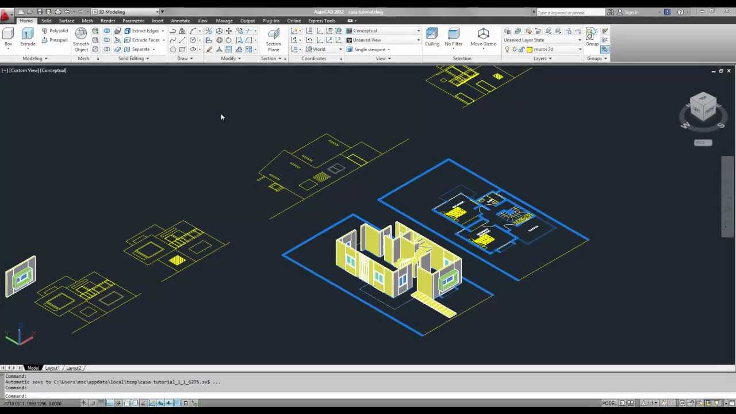
Task: Select the Extrude tool
Action: [x=28, y=37]
